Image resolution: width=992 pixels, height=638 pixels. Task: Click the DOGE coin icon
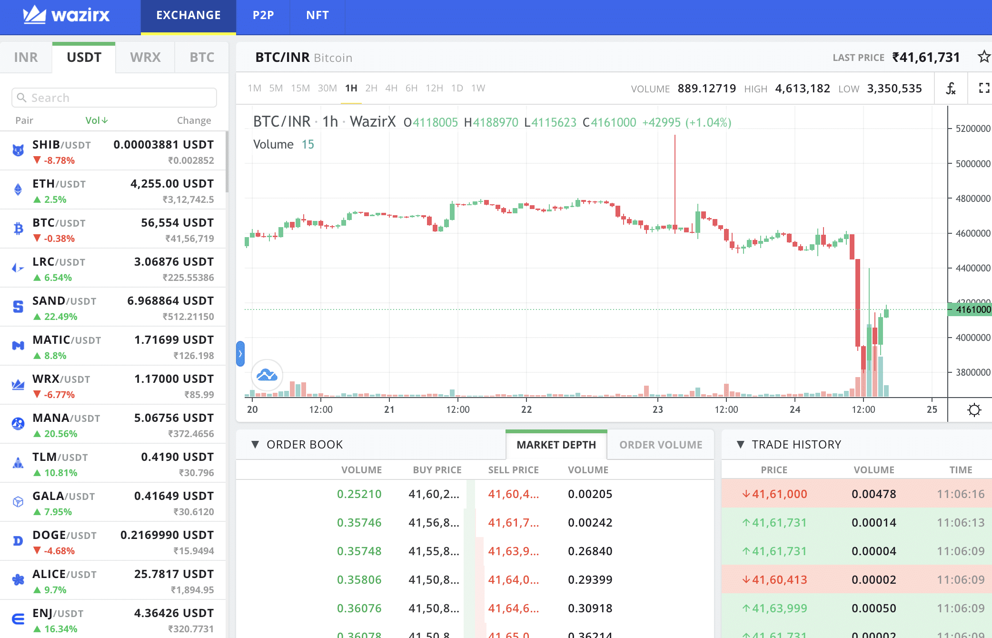(18, 541)
